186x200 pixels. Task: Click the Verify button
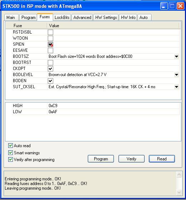(131, 159)
